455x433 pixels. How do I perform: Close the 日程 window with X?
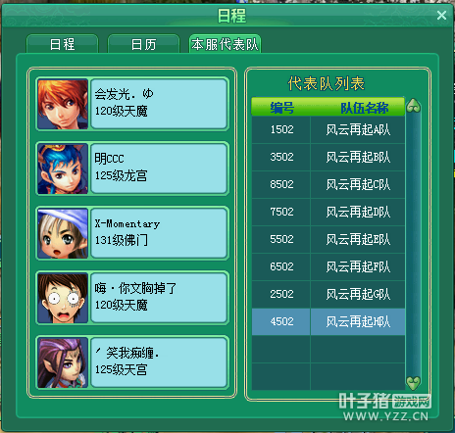pyautogui.click(x=441, y=15)
